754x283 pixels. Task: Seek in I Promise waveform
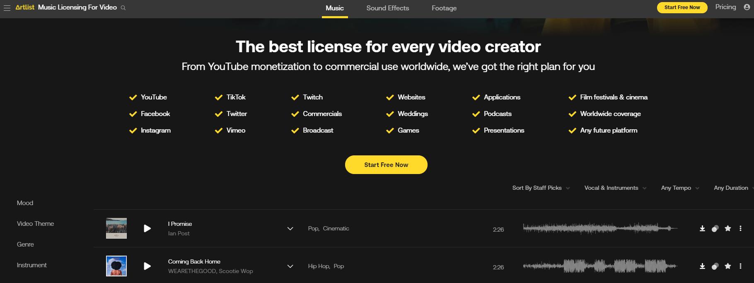[600, 228]
